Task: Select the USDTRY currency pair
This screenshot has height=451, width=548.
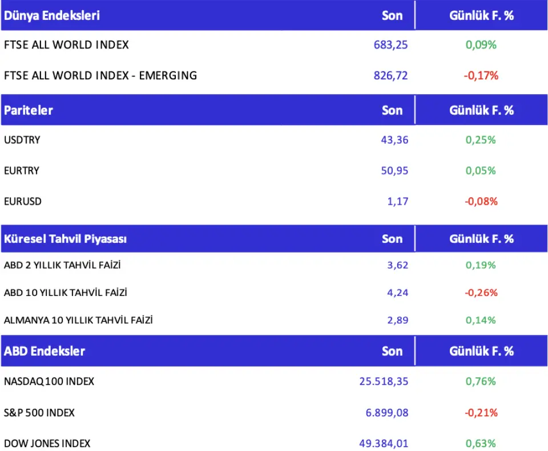Action: 22,140
